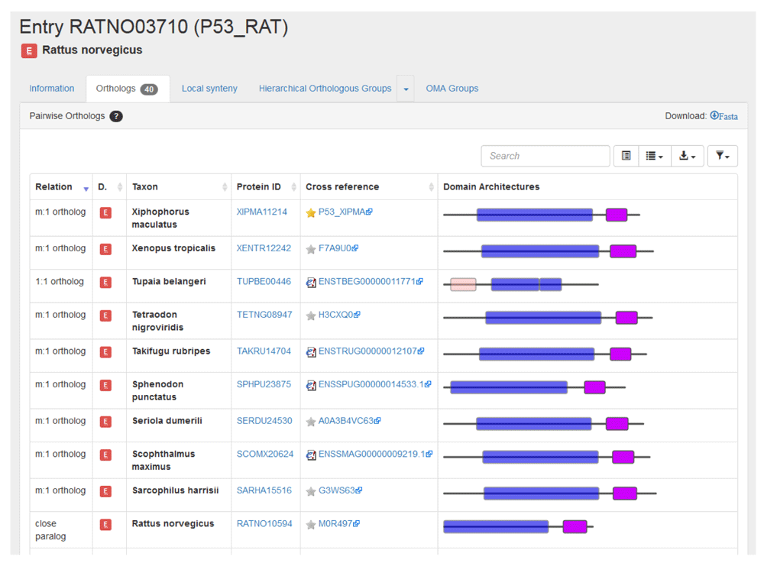Click E domain icon for Xiphophorus maculatus
Image resolution: width=764 pixels, height=563 pixels.
(x=105, y=213)
